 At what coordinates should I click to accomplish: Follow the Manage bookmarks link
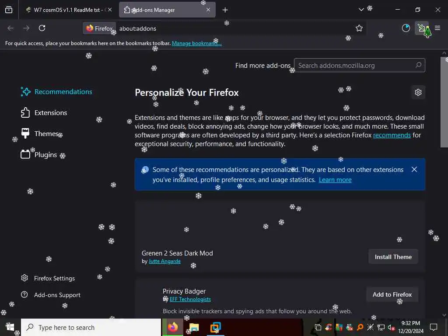196,43
